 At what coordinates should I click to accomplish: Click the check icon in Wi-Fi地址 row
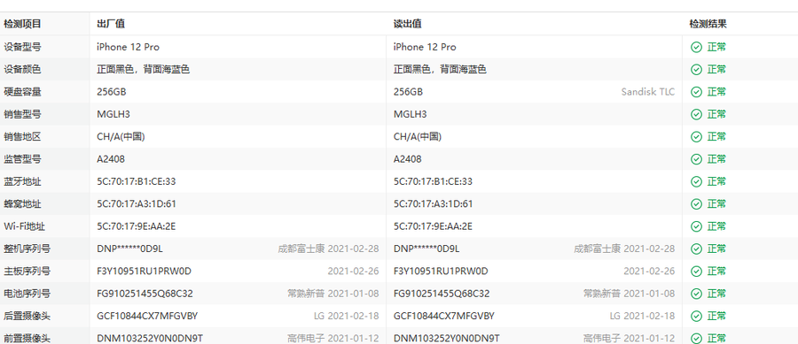tap(696, 226)
